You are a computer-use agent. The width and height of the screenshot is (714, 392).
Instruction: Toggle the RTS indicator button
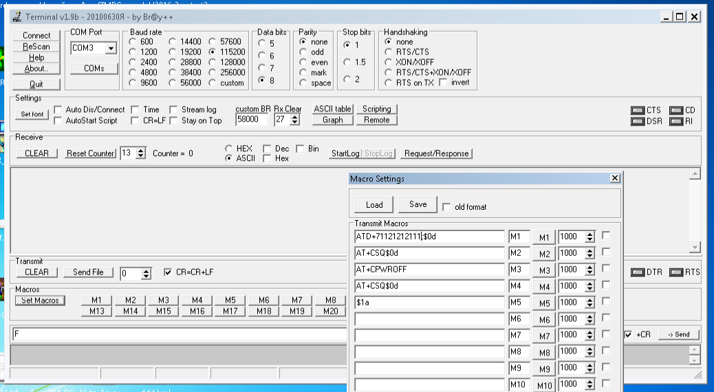pos(676,272)
